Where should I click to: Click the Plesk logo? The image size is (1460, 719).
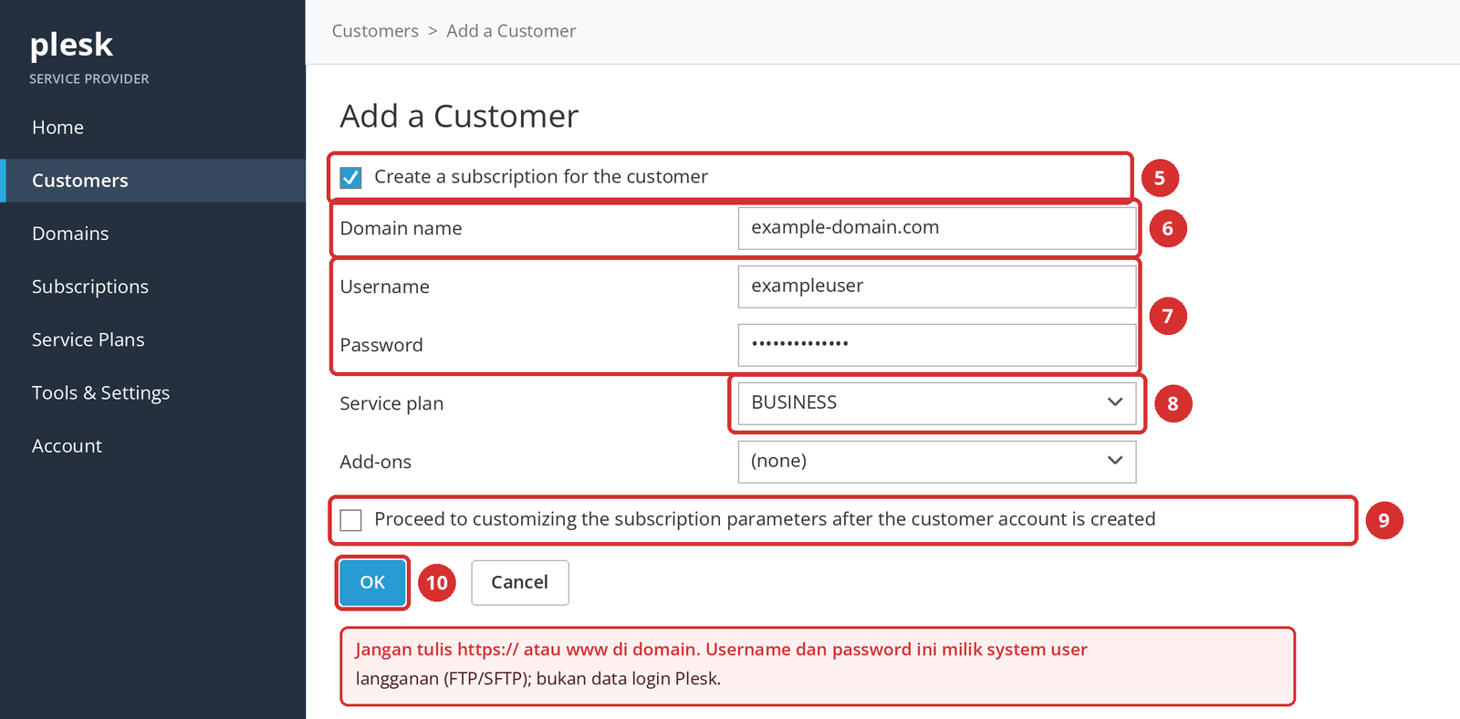(x=71, y=46)
